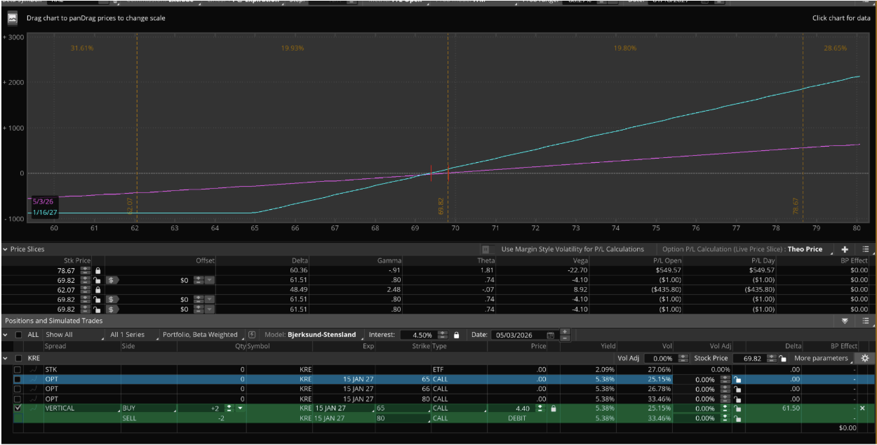Image resolution: width=877 pixels, height=445 pixels.
Task: Open the strike 80 dropdown on SELL row
Action: click(403, 418)
